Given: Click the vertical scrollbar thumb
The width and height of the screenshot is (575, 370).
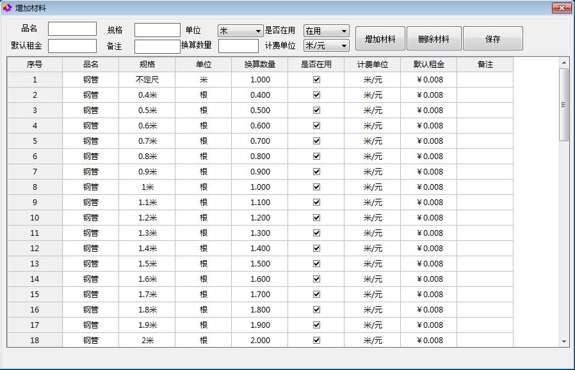Looking at the screenshot, I should pyautogui.click(x=564, y=104).
